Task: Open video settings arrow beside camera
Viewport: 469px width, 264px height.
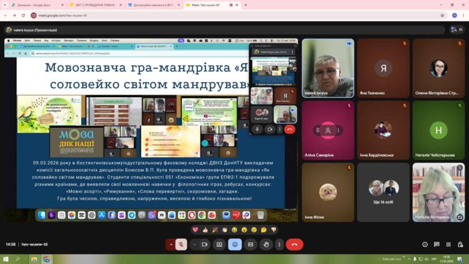Action: [x=194, y=244]
